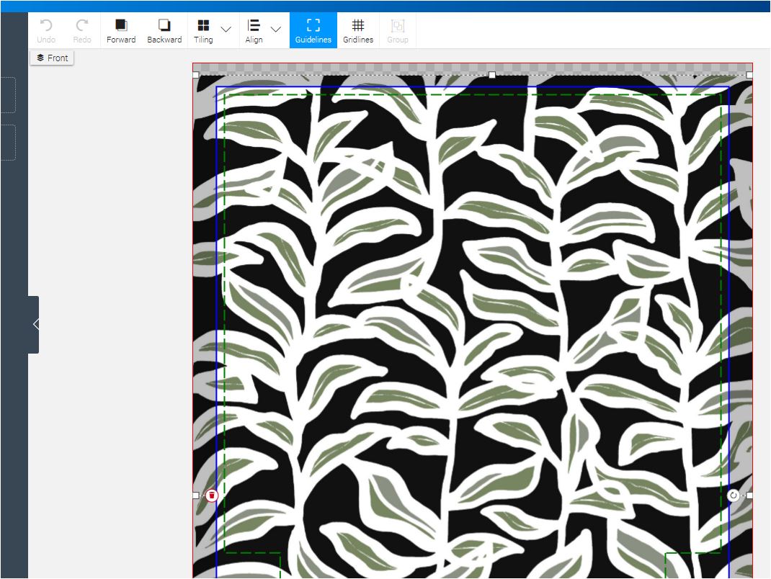Click the top-center resize handle of image
This screenshot has height=579, width=771.
point(492,75)
